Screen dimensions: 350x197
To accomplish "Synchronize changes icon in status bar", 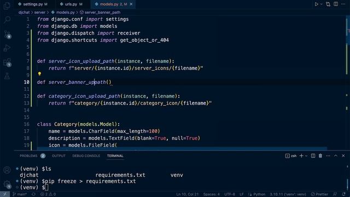I will click(33, 194).
